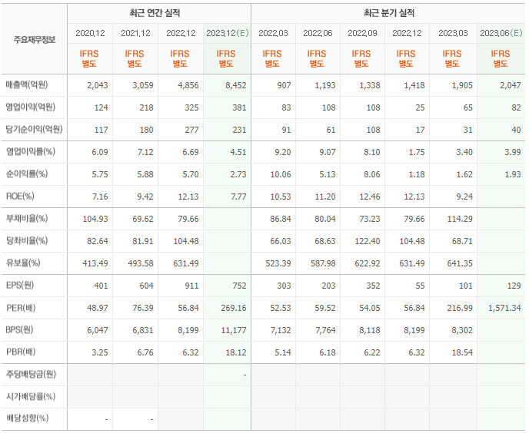Click the 907 quarterly sales value
Image resolution: width=529 pixels, height=433 pixels.
(x=284, y=85)
